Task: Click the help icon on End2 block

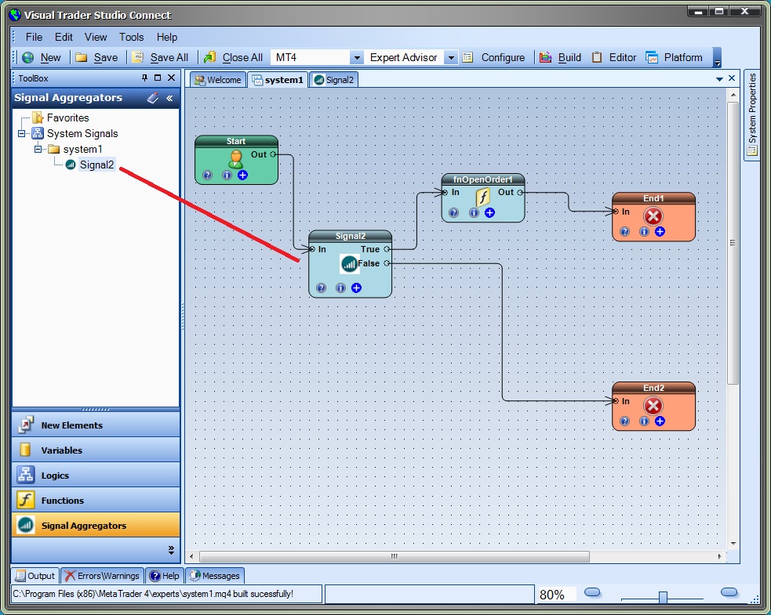Action: 624,421
